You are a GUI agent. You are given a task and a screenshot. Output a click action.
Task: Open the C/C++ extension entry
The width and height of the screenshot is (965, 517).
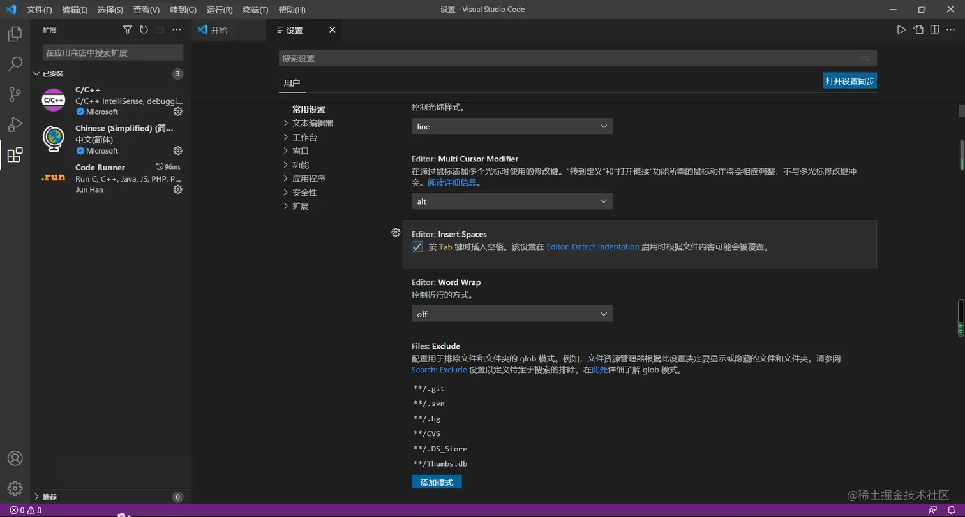[x=111, y=101]
